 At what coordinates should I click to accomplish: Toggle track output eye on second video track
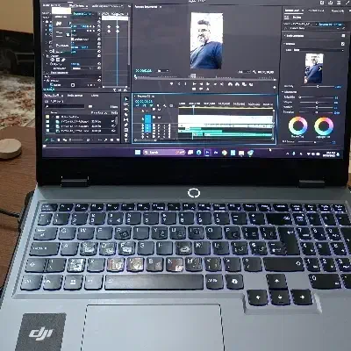click(x=159, y=118)
